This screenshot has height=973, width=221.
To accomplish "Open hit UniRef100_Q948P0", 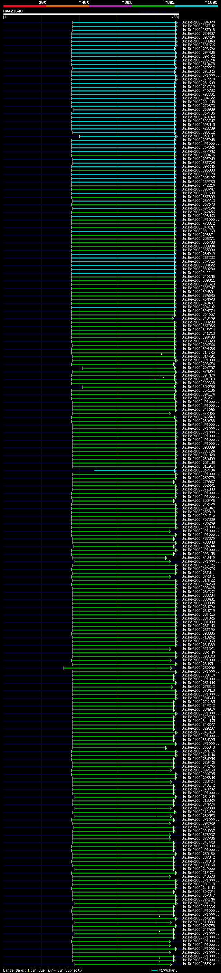I will tap(198, 22).
